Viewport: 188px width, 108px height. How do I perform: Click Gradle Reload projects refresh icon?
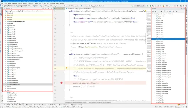click(x=153, y=11)
